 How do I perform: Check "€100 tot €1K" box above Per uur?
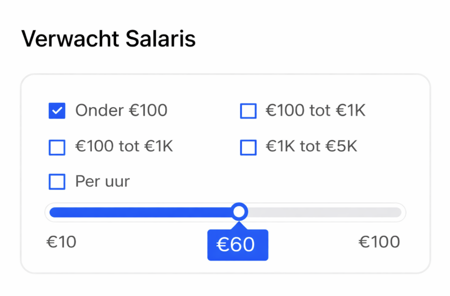pyautogui.click(x=57, y=147)
